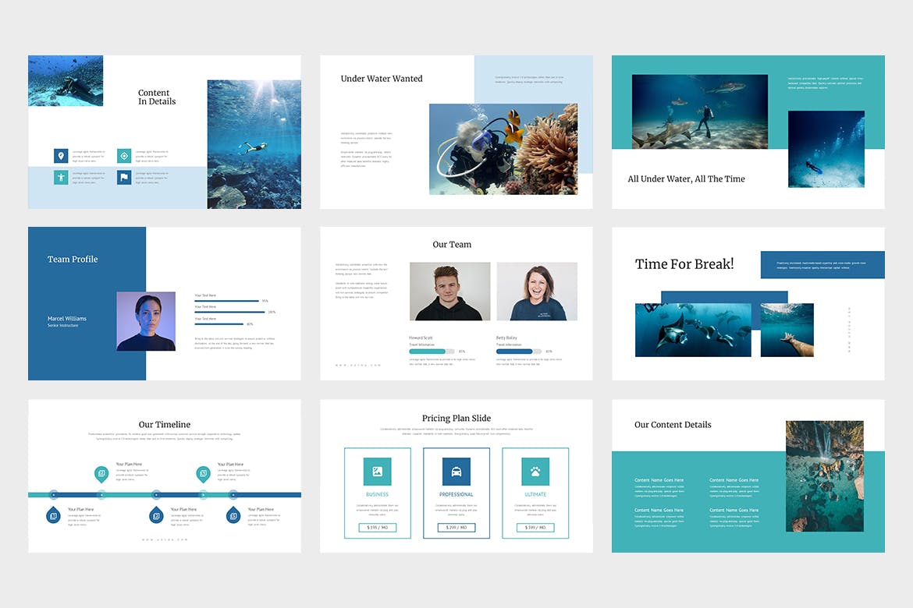This screenshot has width=913, height=608.
Task: Click the teal crosshair target icon
Action: [123, 156]
